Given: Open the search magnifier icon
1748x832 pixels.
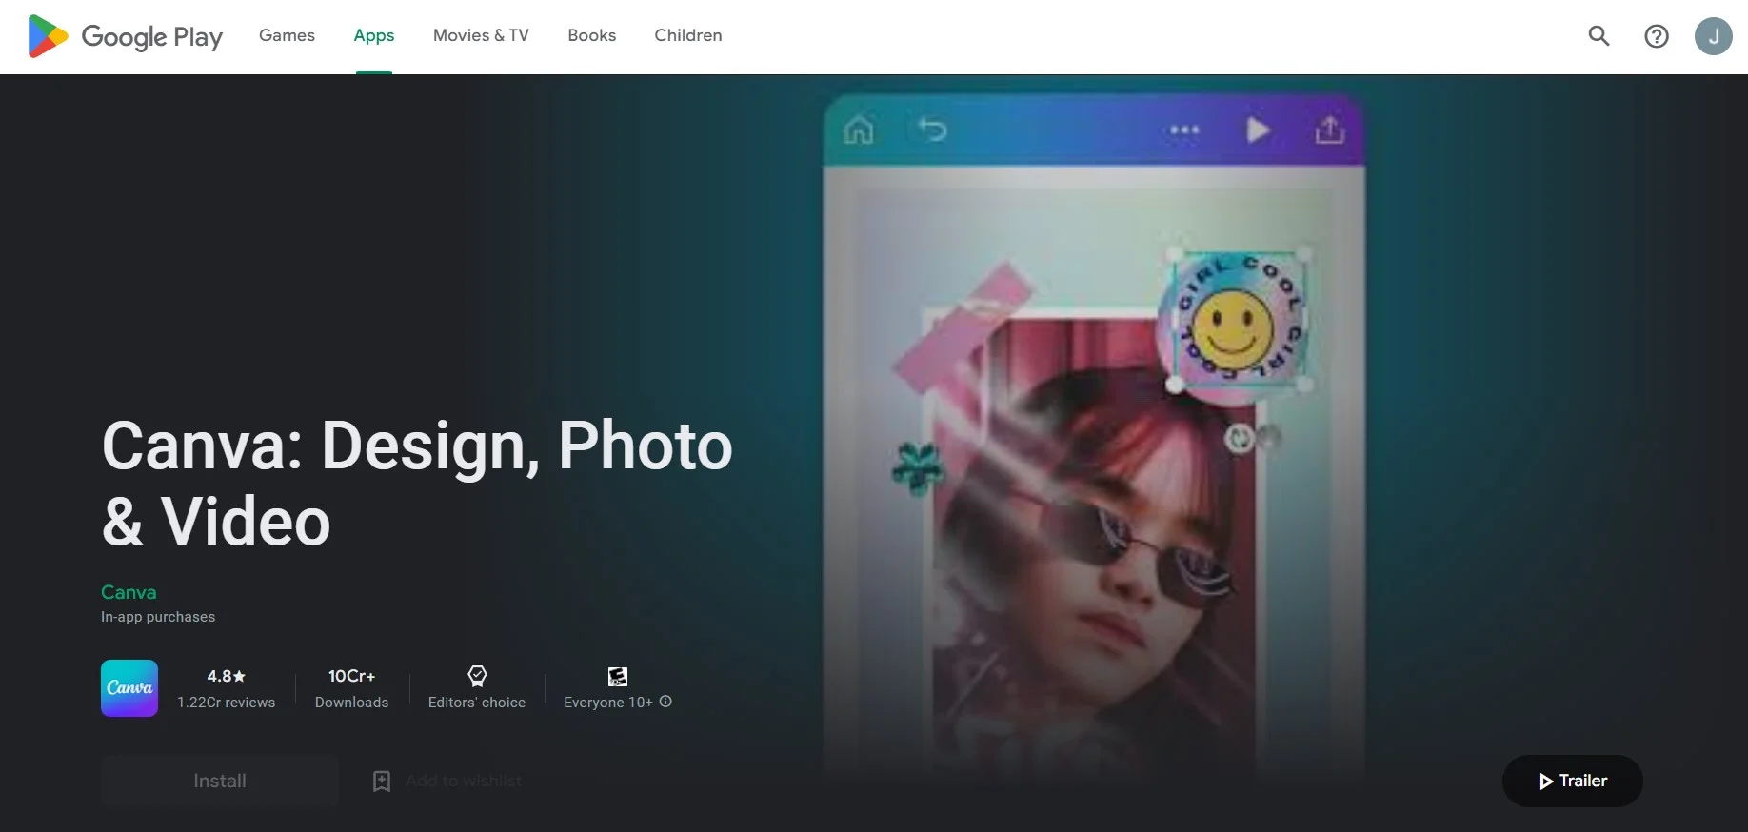Looking at the screenshot, I should pos(1599,36).
